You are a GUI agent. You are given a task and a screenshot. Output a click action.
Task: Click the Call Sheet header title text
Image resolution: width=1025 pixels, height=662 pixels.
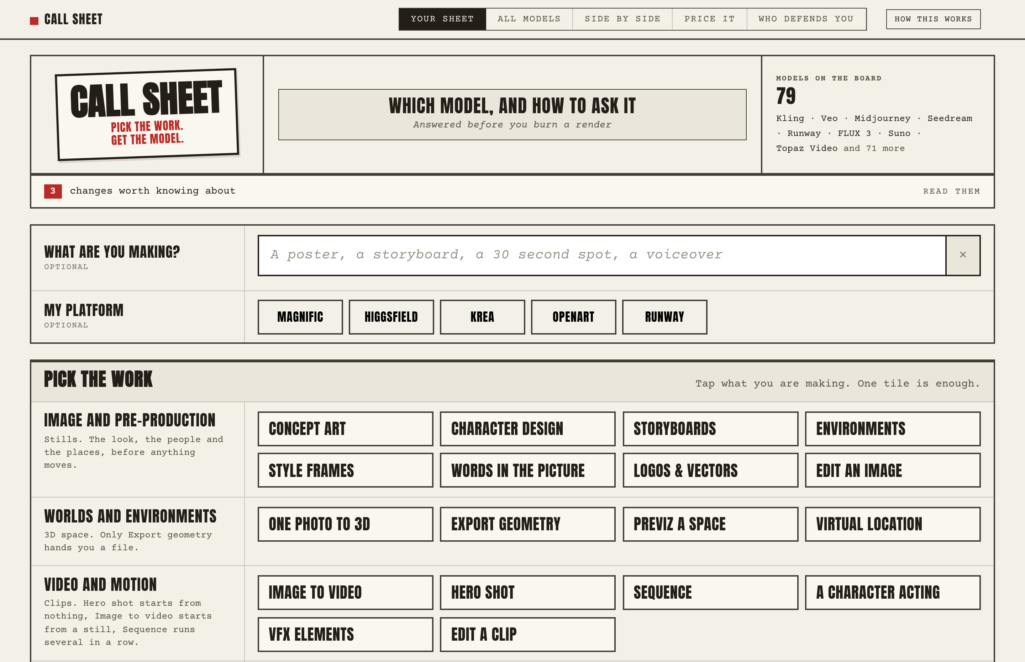click(73, 19)
